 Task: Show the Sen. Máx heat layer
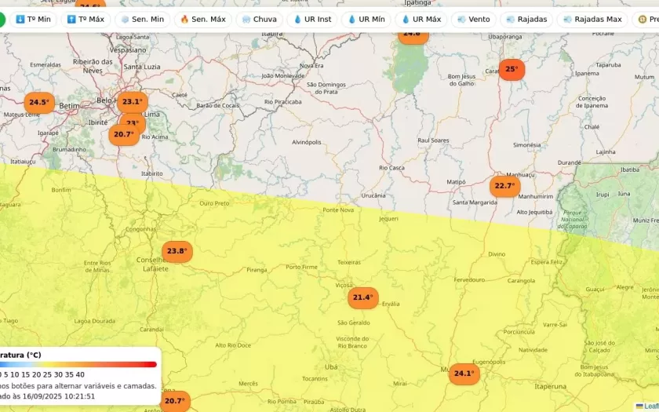[202, 20]
